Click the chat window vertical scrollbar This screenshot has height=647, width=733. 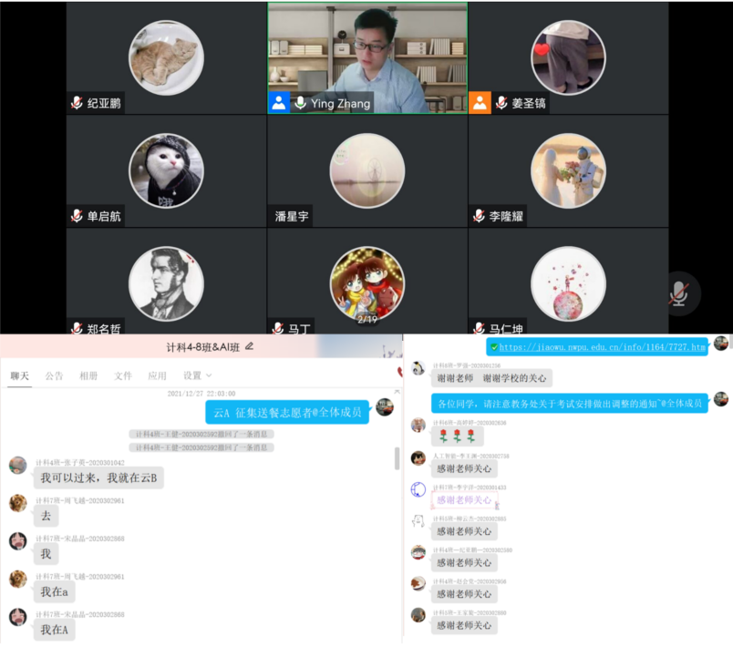click(396, 458)
